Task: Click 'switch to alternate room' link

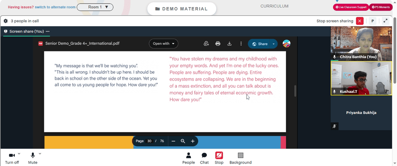Action: pos(55,7)
